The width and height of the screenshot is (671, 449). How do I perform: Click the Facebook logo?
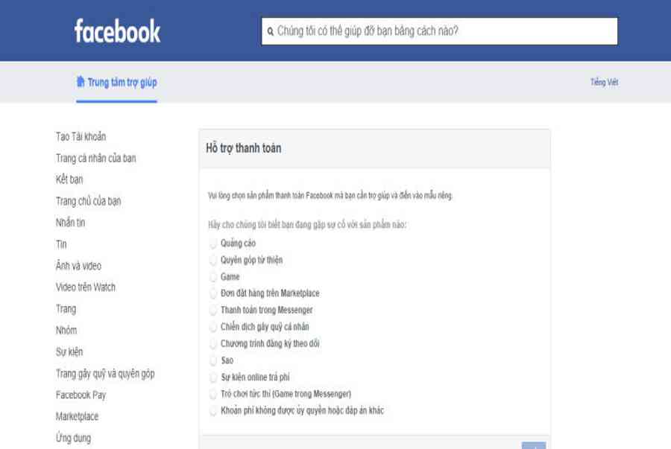117,31
